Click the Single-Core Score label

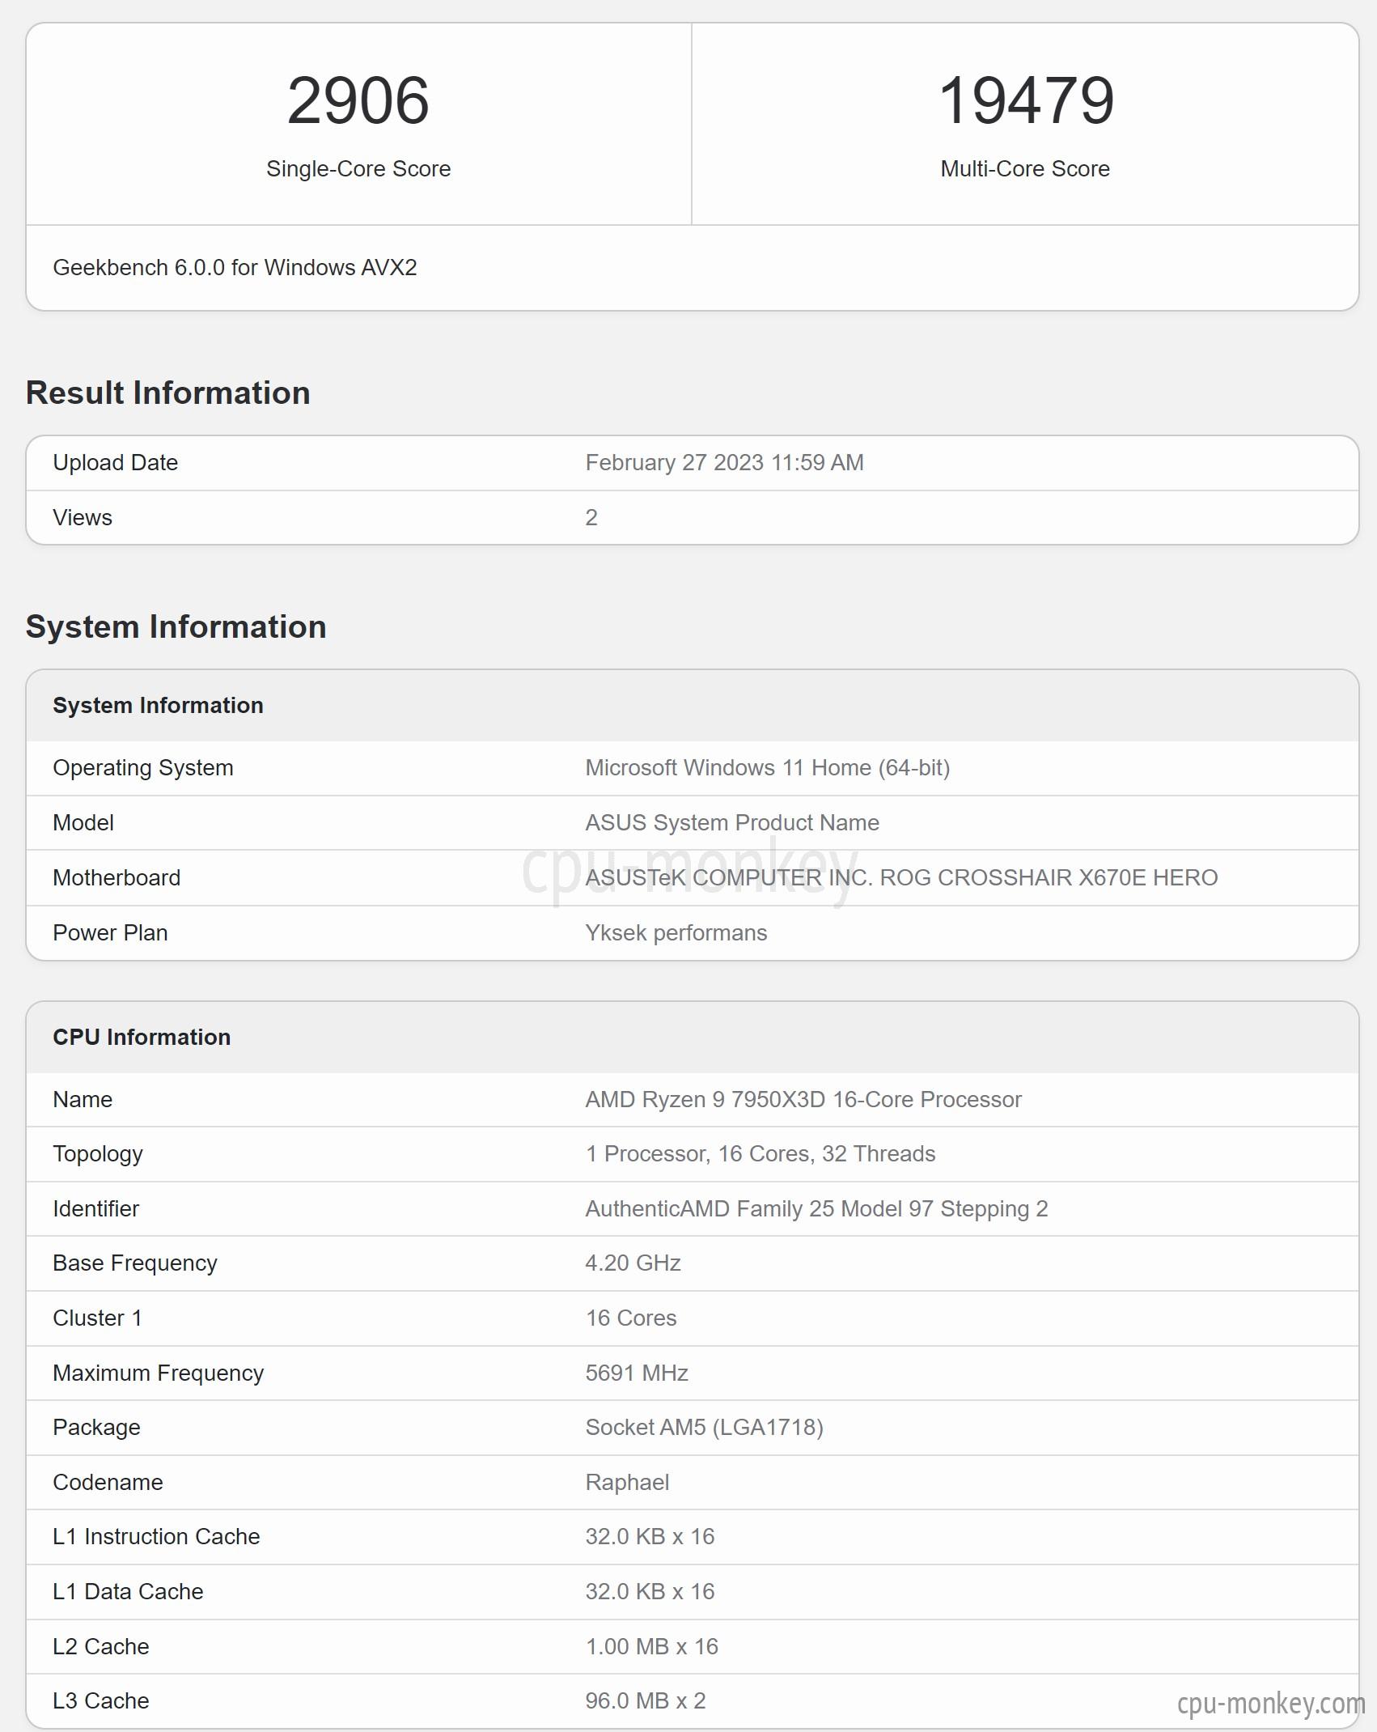pyautogui.click(x=358, y=168)
